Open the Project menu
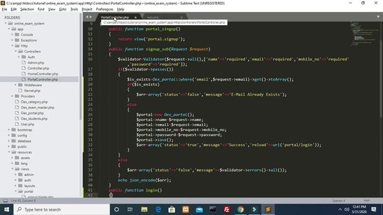 pos(87,10)
